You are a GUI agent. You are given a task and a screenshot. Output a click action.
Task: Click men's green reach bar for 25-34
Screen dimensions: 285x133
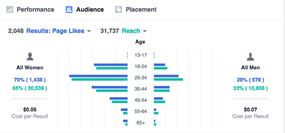[x=168, y=79]
